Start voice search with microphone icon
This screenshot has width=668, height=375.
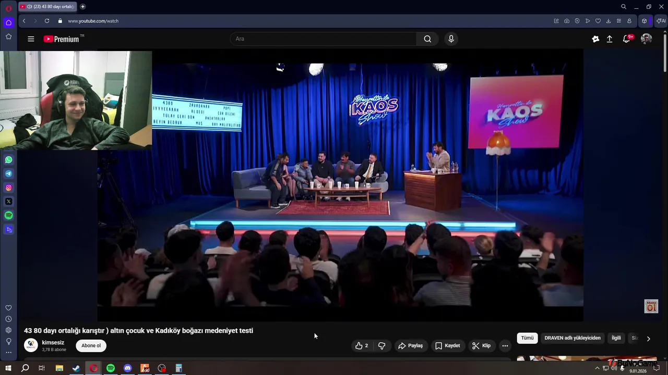tap(451, 39)
